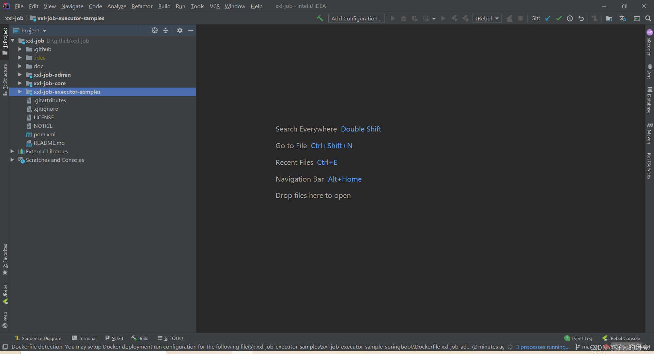Click the Debug bug icon
The height and width of the screenshot is (354, 654).
[x=404, y=18]
